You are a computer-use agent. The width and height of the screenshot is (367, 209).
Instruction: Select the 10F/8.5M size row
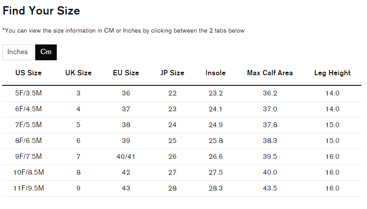(x=182, y=173)
